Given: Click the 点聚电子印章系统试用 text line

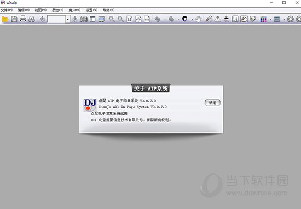Looking at the screenshot, I should coord(109,113).
